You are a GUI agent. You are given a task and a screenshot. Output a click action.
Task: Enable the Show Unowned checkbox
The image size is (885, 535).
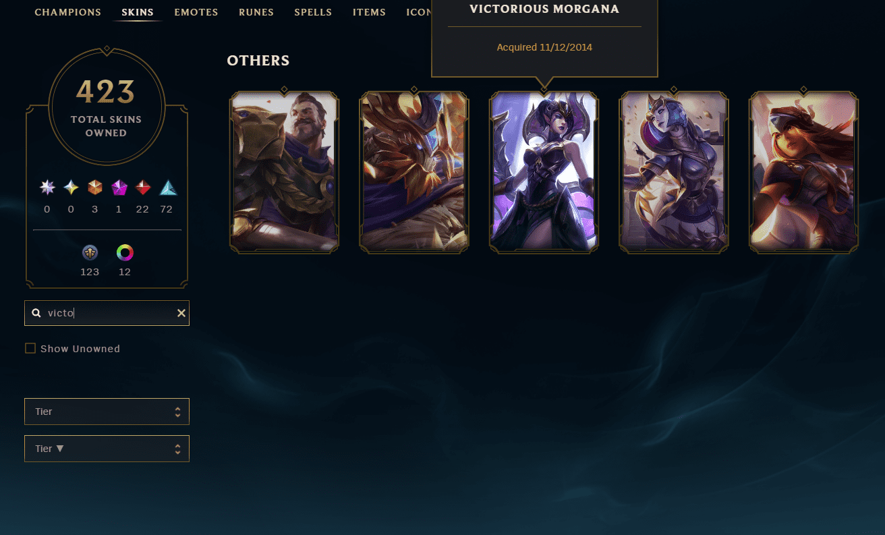[x=30, y=348]
